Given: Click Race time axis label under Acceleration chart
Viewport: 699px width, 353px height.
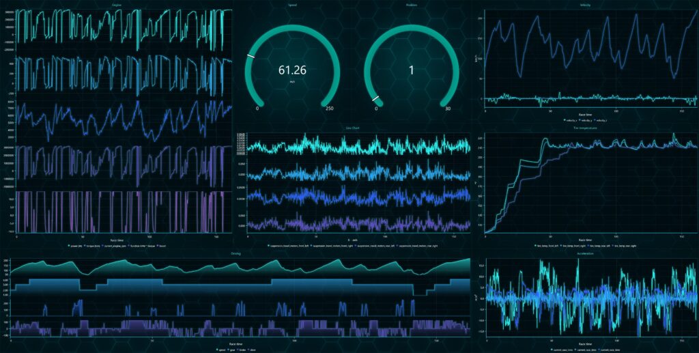Looking at the screenshot, I should pos(585,345).
